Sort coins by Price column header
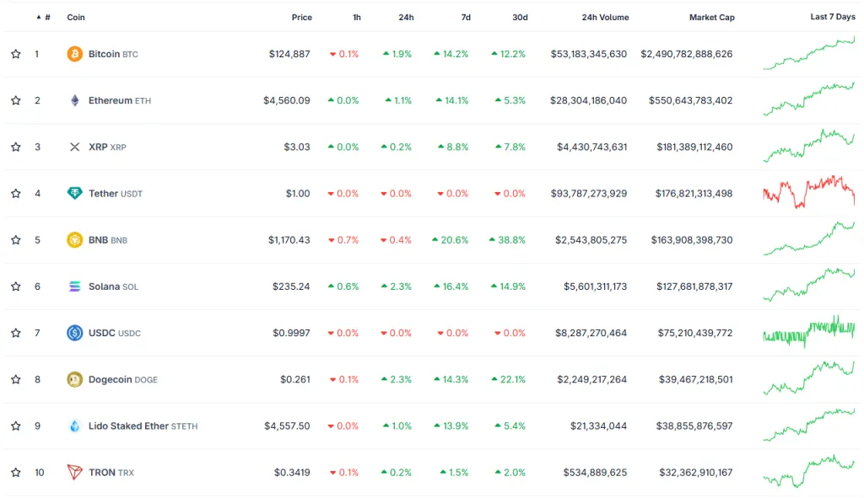Screen dimensions: 864x498 [301, 17]
